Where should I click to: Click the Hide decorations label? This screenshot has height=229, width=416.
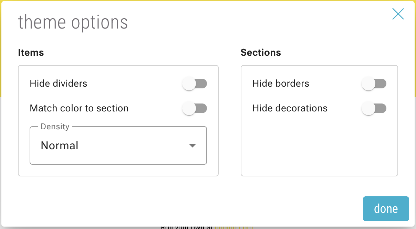tap(290, 108)
